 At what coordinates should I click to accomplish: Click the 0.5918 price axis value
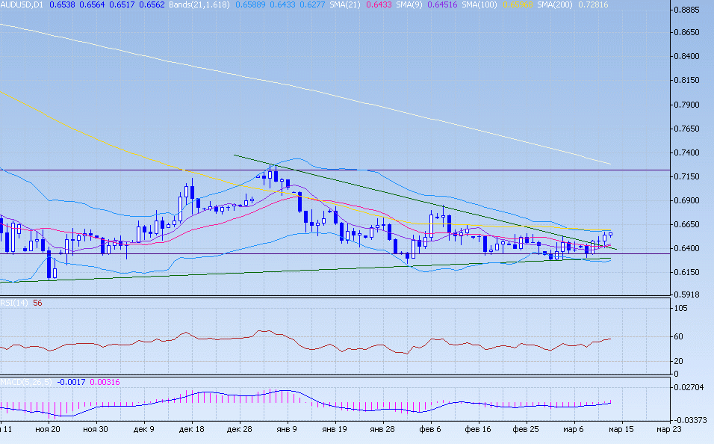click(x=686, y=295)
